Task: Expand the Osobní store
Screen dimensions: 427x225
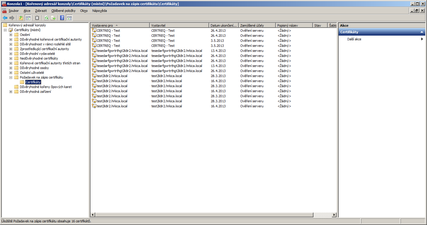Action: coord(11,35)
